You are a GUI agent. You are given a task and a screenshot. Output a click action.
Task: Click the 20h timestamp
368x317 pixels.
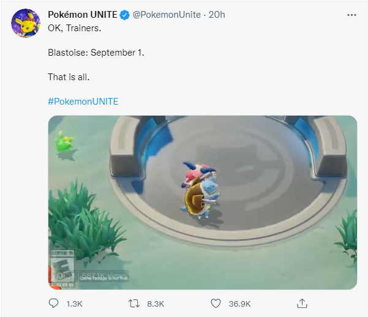coord(217,15)
